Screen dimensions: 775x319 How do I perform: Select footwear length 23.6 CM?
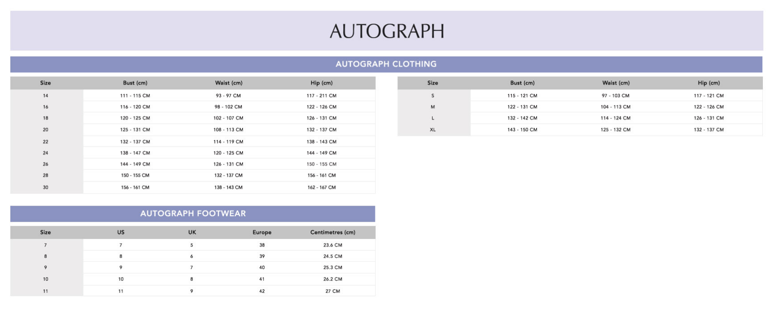(332, 245)
